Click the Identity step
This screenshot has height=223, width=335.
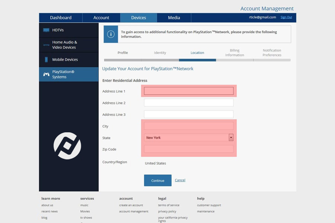click(x=160, y=53)
